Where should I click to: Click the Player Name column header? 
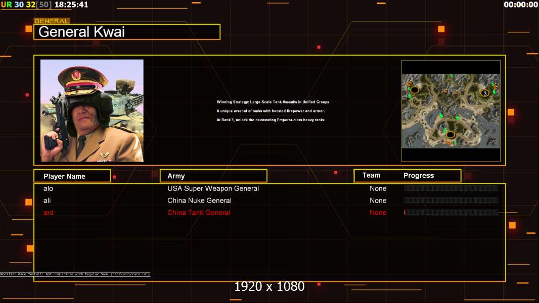pyautogui.click(x=72, y=176)
